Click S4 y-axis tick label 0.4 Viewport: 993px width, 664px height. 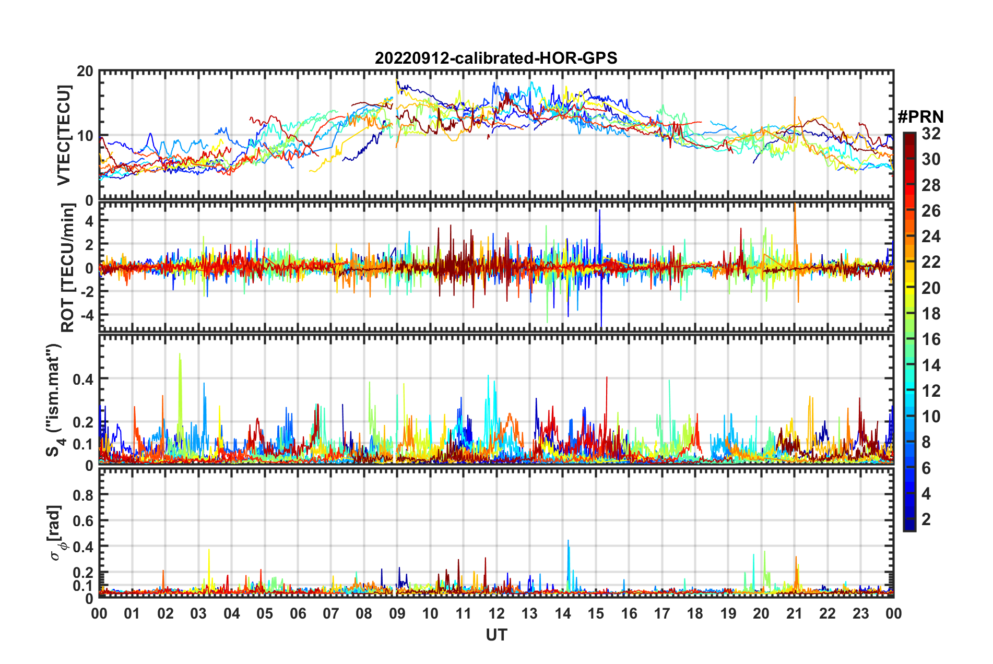(x=84, y=380)
